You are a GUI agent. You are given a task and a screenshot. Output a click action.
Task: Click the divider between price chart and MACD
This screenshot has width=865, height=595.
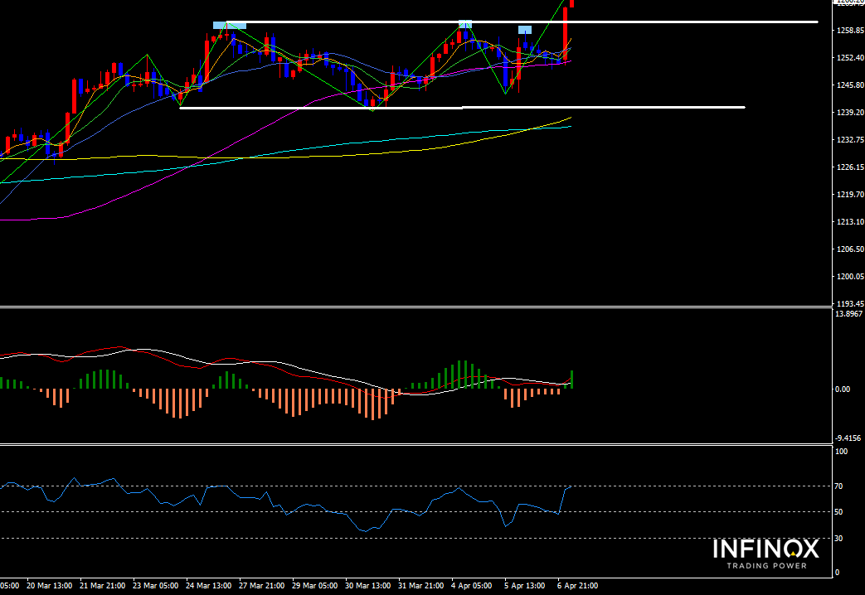click(415, 307)
